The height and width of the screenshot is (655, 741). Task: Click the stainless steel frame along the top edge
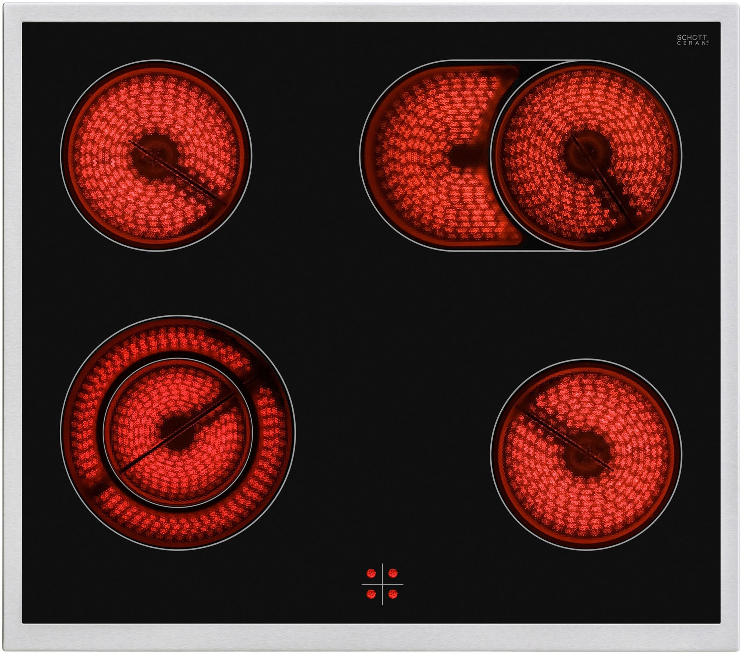pos(370,13)
